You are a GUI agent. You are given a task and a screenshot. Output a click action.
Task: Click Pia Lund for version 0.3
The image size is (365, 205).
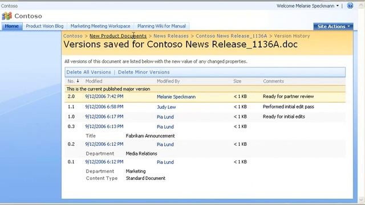pos(165,126)
